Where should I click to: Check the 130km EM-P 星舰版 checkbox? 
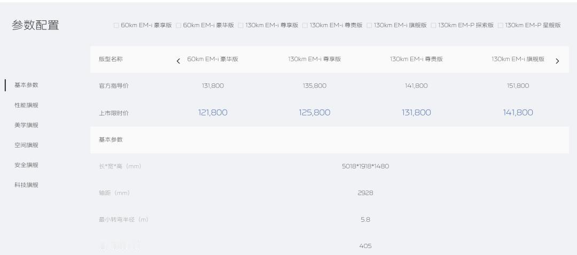coord(501,25)
